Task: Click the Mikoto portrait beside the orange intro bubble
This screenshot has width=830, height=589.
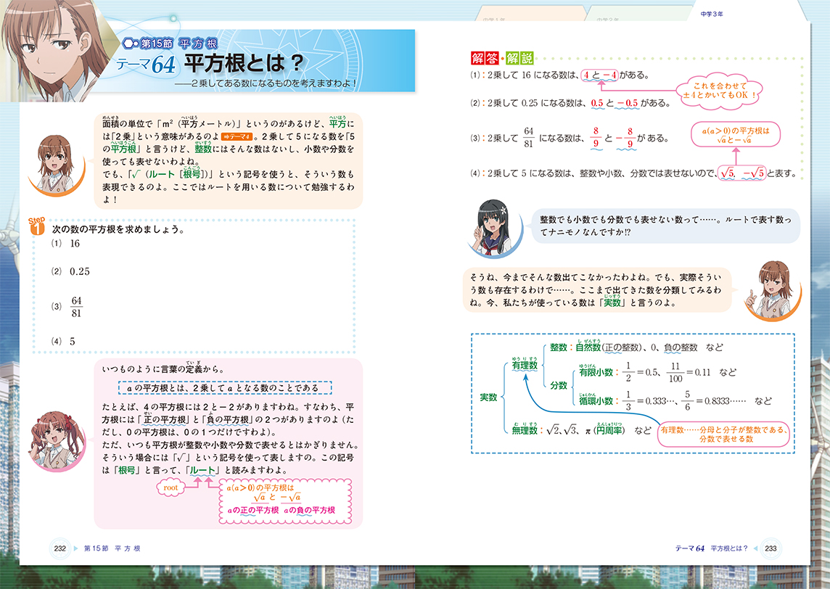Action: pyautogui.click(x=56, y=164)
